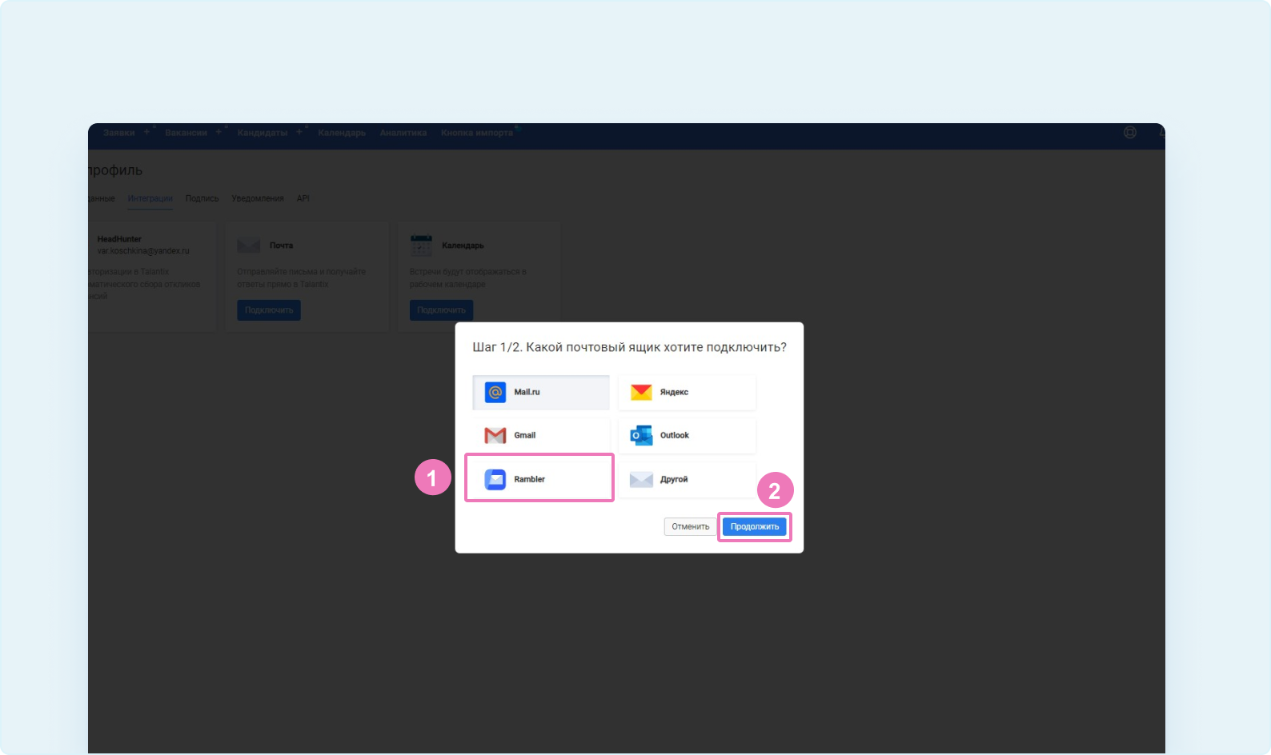The width and height of the screenshot is (1271, 755).
Task: Click the HeadHunter card title
Action: pos(119,239)
